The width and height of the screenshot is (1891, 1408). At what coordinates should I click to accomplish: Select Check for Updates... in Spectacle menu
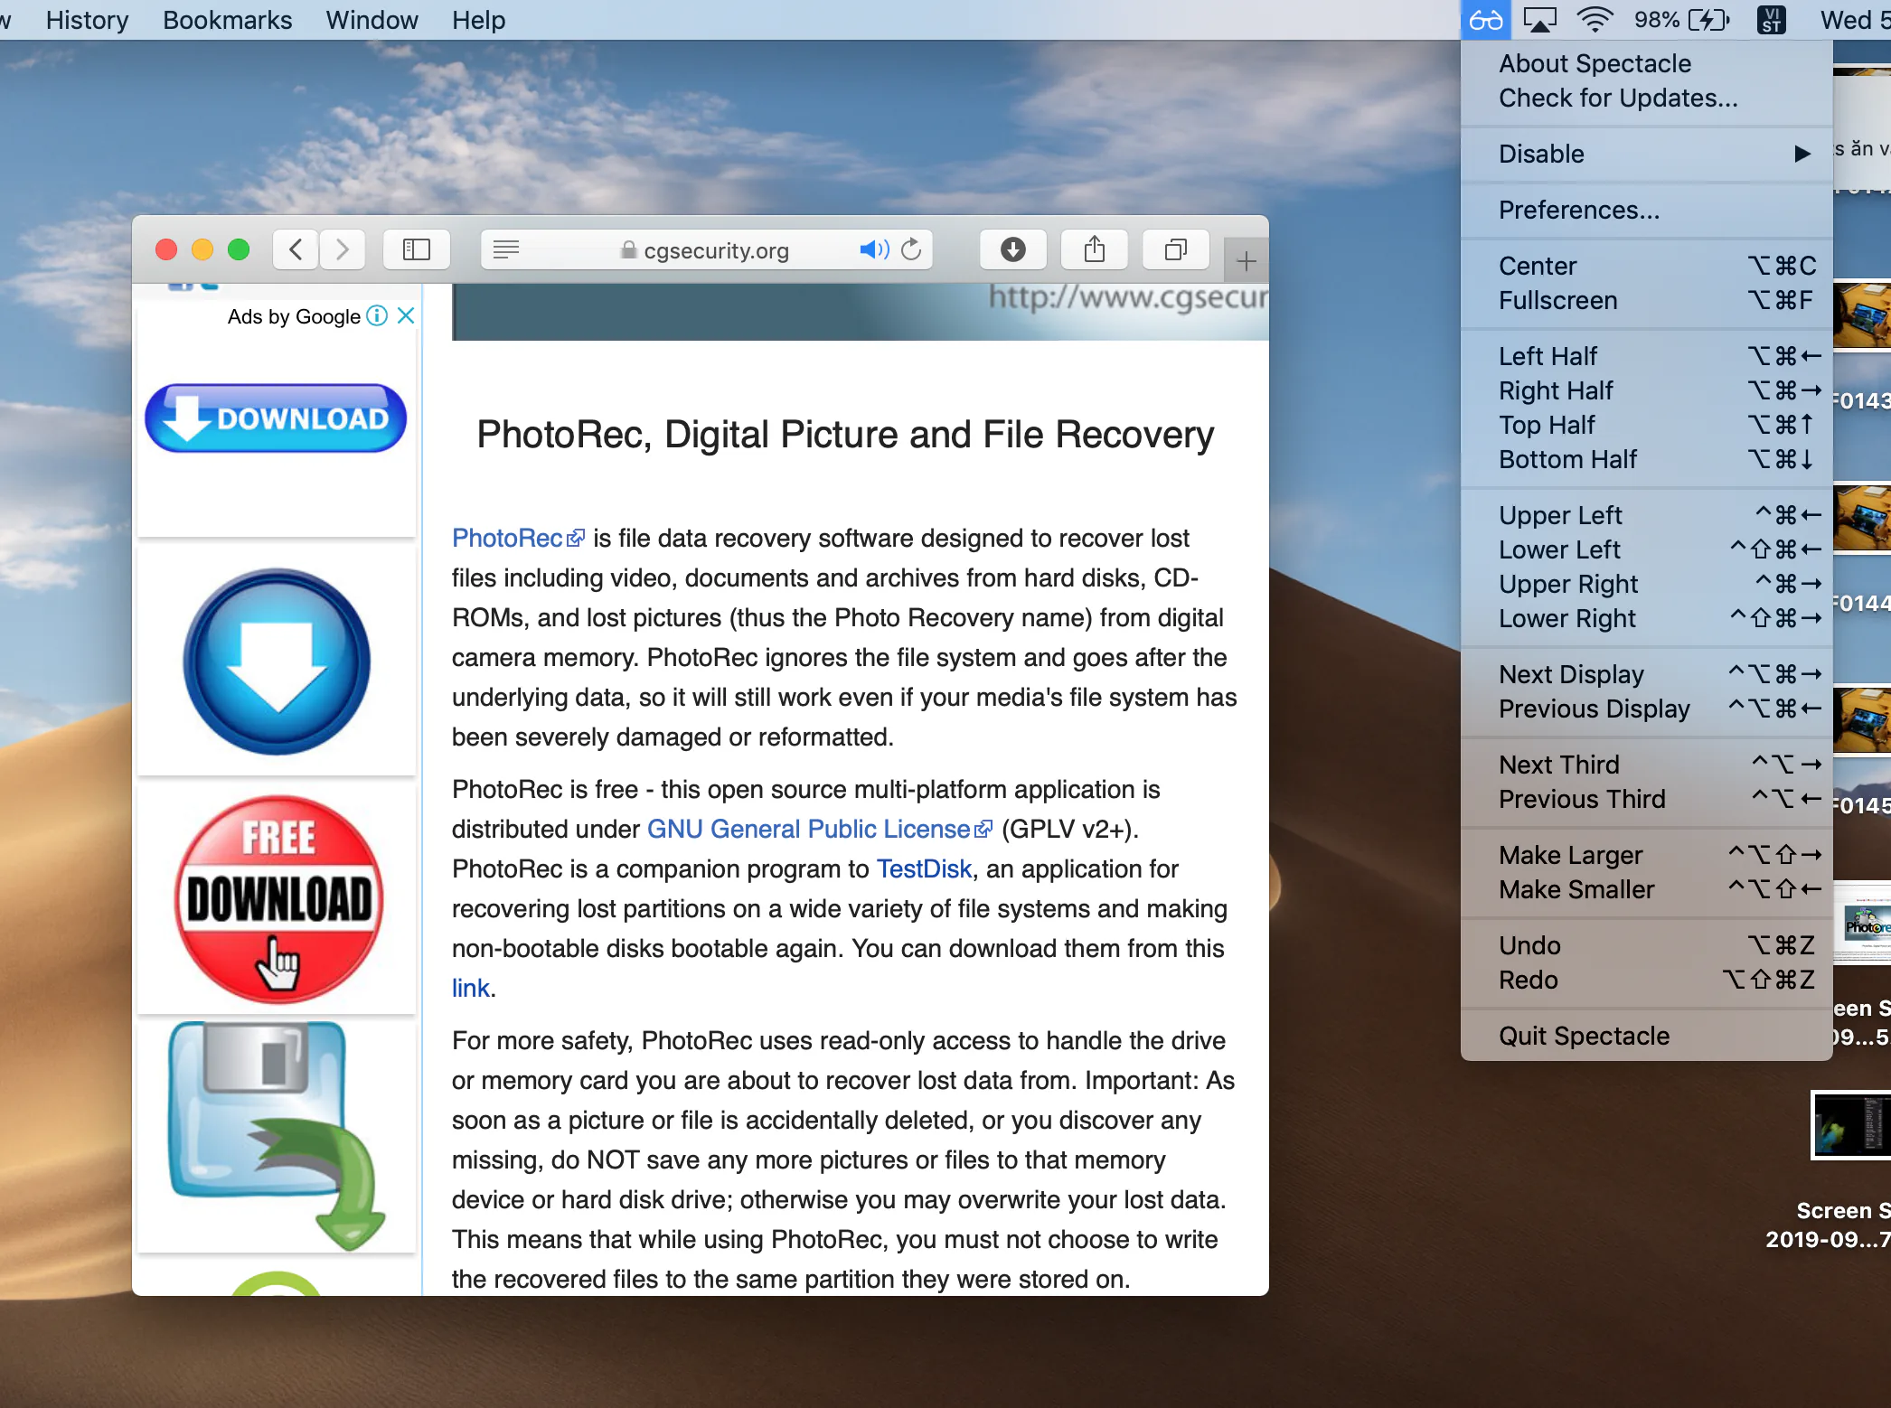coord(1647,98)
